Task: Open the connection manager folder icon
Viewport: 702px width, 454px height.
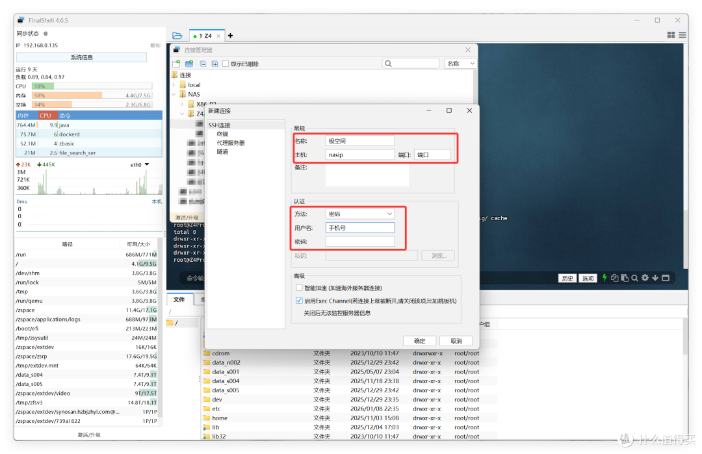Action: point(177,35)
